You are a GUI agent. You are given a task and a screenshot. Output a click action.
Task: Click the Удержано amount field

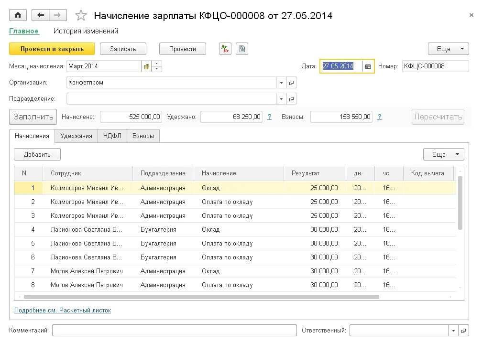coord(231,117)
